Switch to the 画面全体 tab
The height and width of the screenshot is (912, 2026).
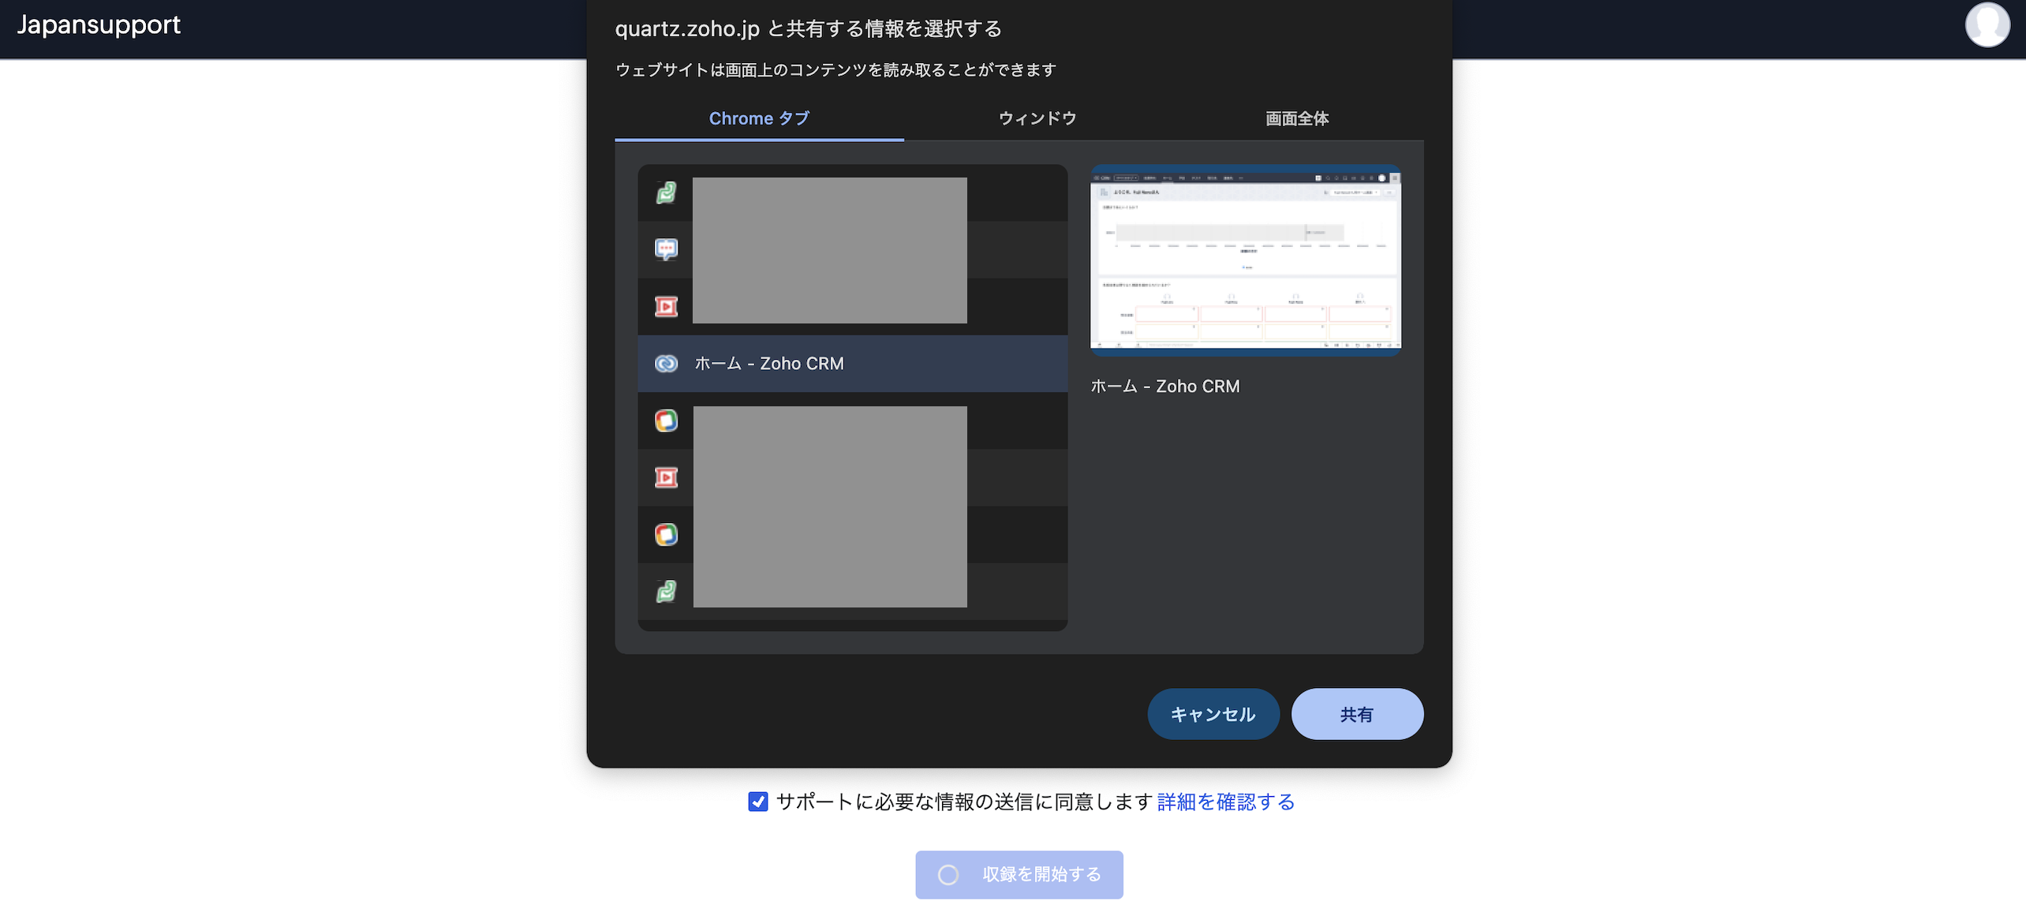(1296, 118)
